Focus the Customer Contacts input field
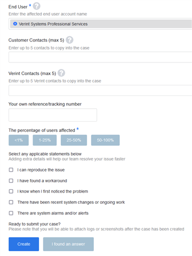The width and height of the screenshot is (192, 256). [x=100, y=57]
